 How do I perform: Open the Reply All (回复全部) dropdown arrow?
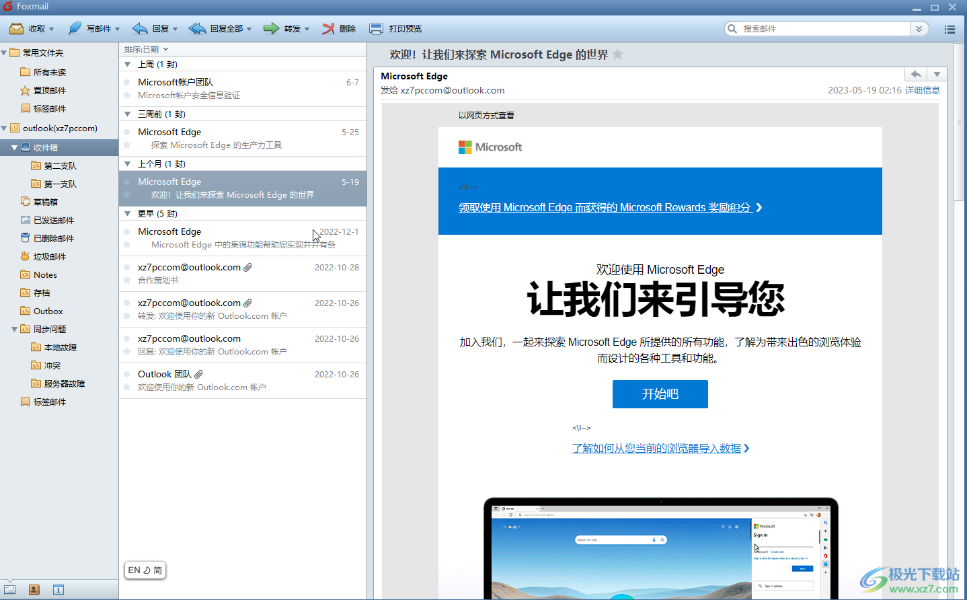(x=249, y=29)
